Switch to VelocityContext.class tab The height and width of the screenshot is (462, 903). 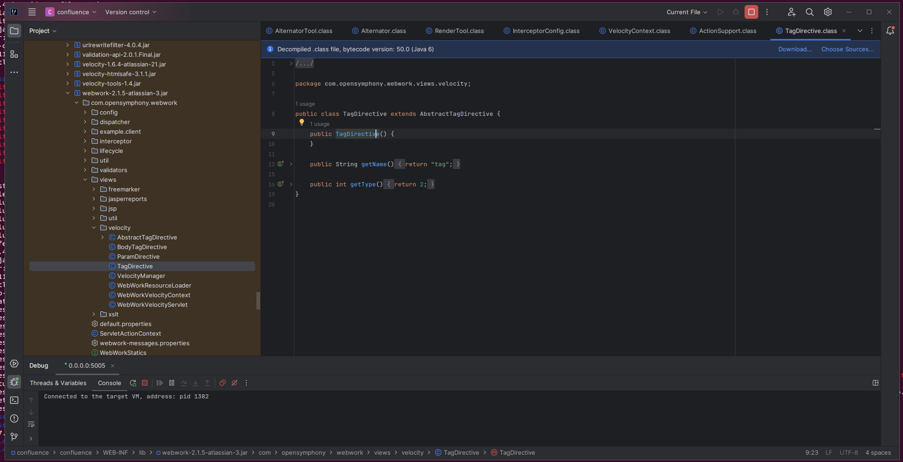pos(635,31)
